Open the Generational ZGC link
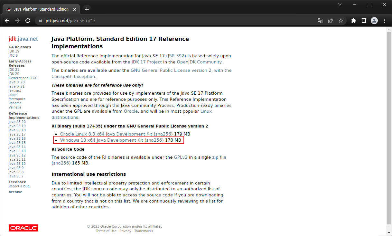The height and width of the screenshot is (236, 392). click(23, 78)
